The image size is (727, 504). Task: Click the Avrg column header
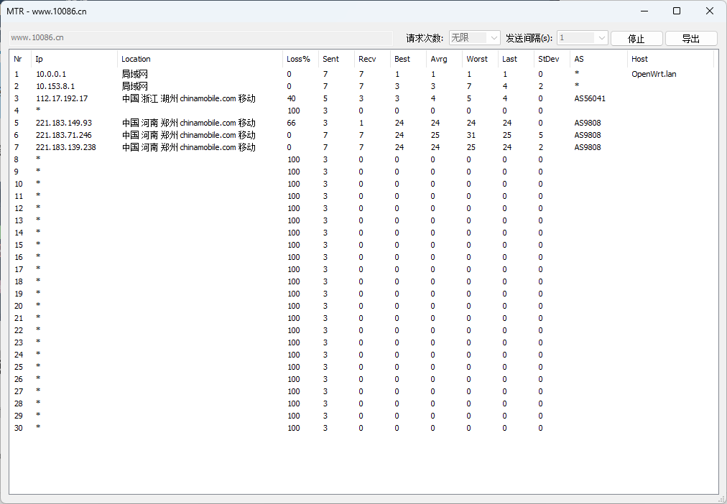(x=439, y=59)
